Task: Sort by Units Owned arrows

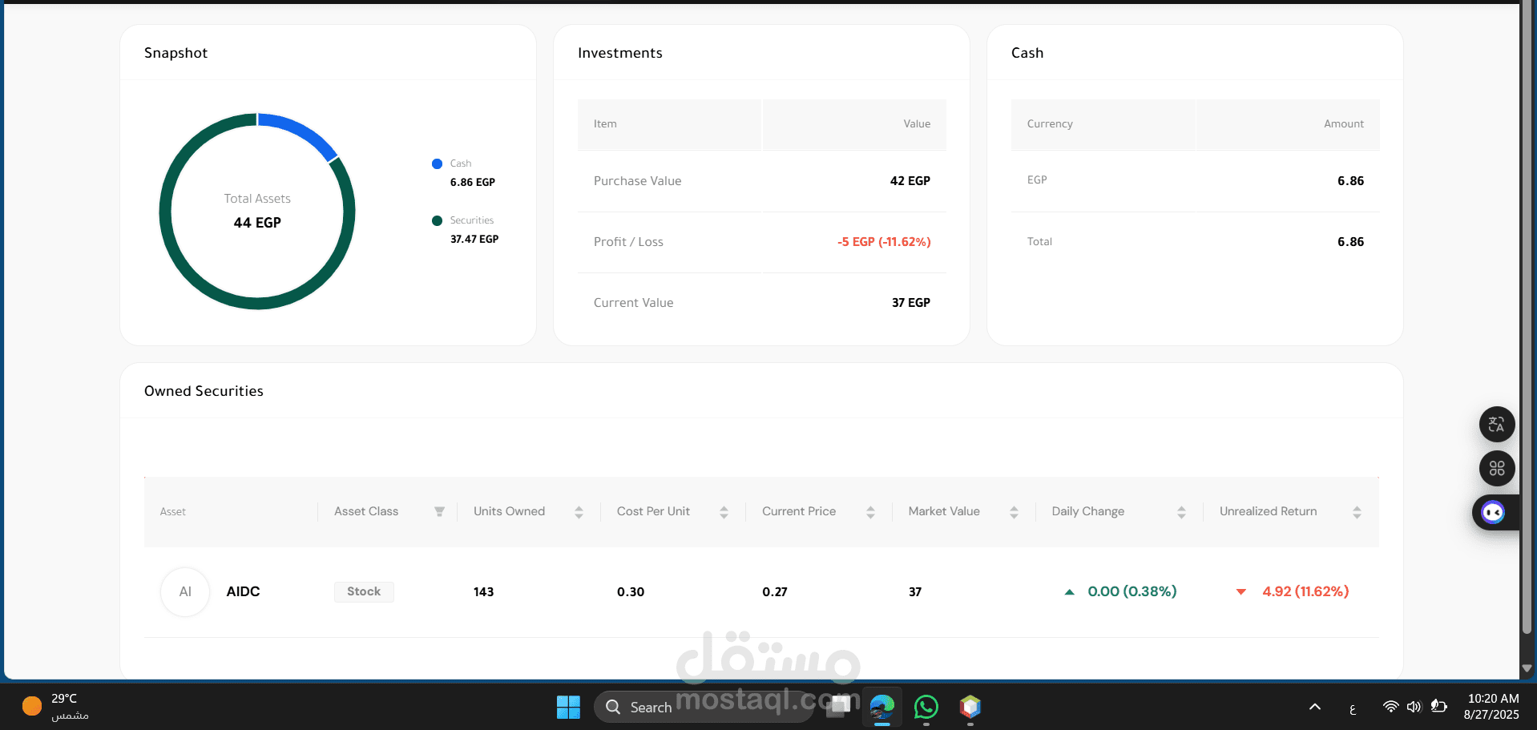Action: [x=579, y=512]
